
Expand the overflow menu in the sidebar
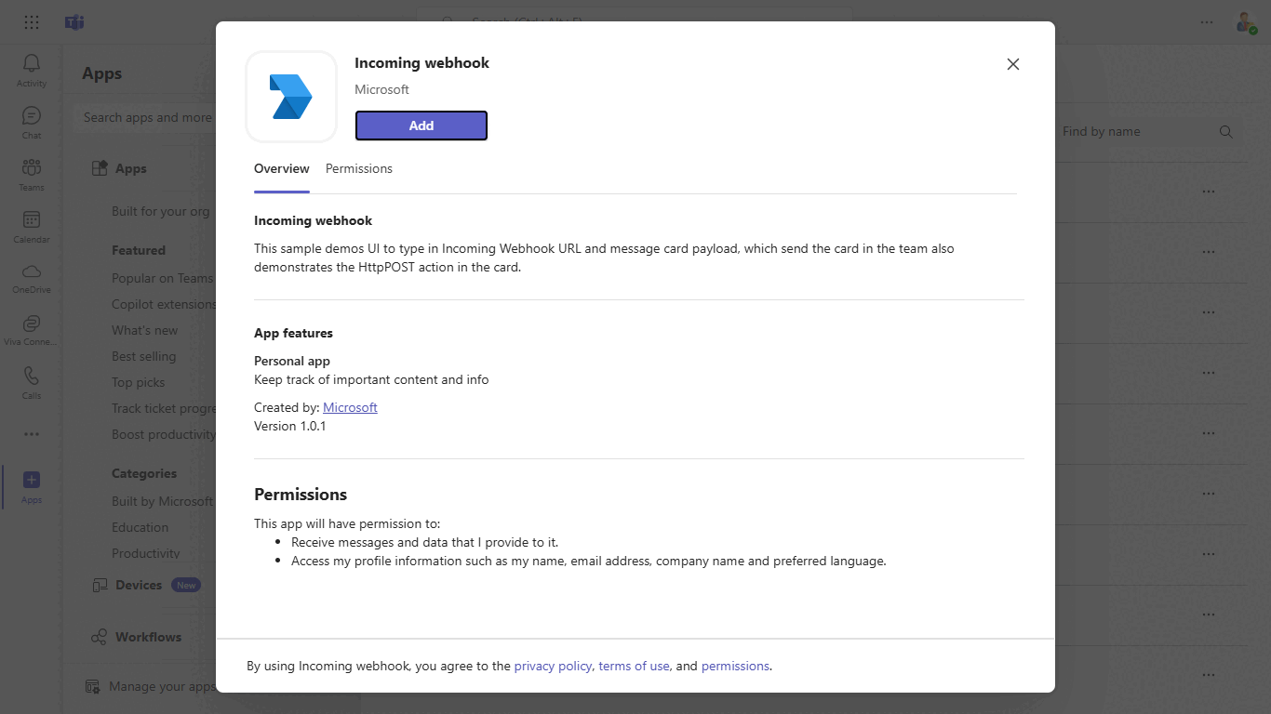(x=31, y=433)
